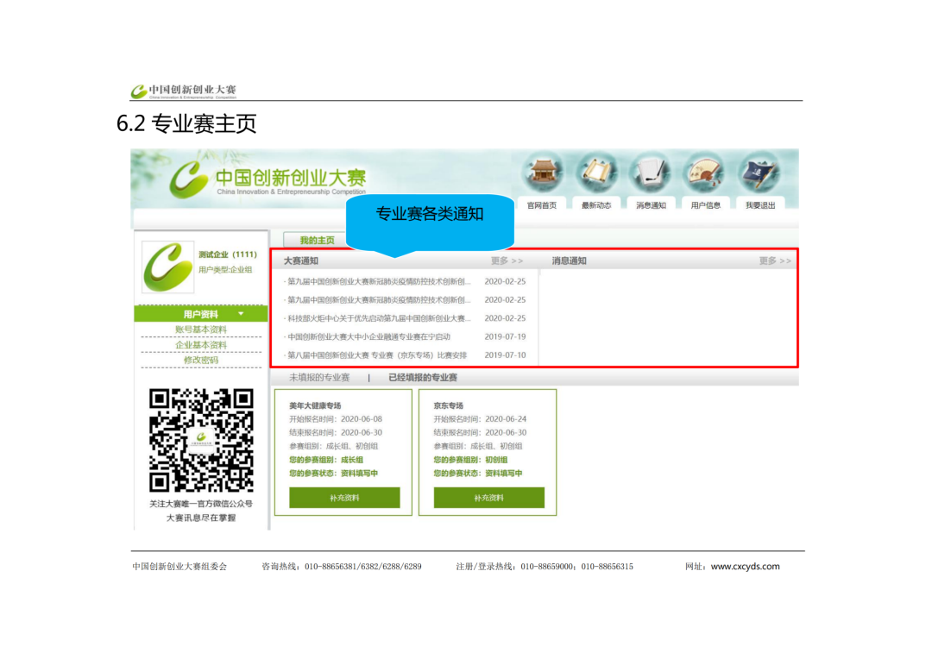Screen dimensions: 932x659
Task: Click the 官网首页 pavilion icon
Action: 543,173
